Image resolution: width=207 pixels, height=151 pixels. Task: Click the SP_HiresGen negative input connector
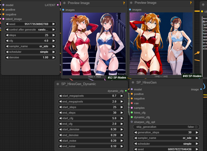(132, 98)
